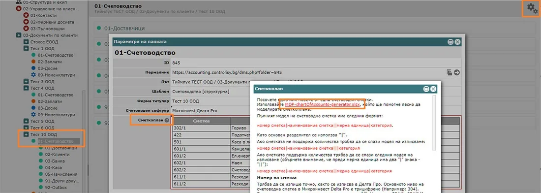Viewport: 541px width, 193px height.
Task: Collapse the Тест 10 ООД tree node
Action: tap(26, 134)
